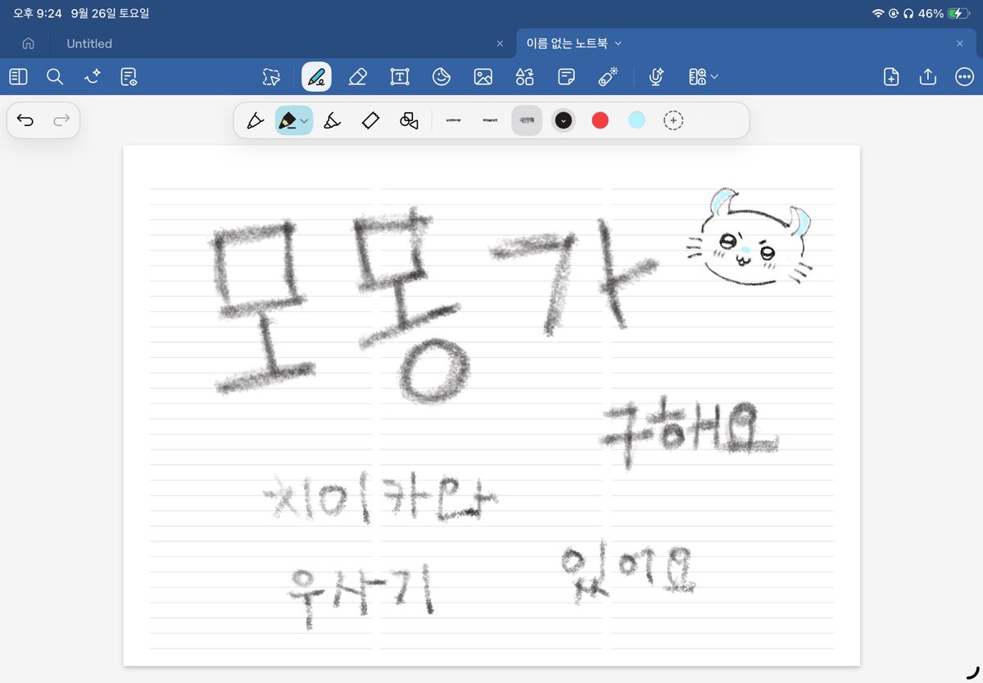Open the more options ellipsis menu
The width and height of the screenshot is (983, 683).
click(x=964, y=77)
